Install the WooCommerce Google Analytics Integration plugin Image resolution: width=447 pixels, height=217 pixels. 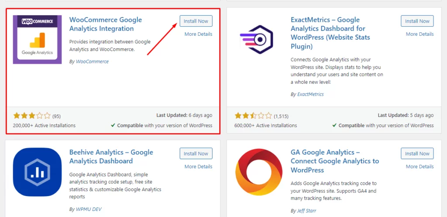[x=196, y=21]
